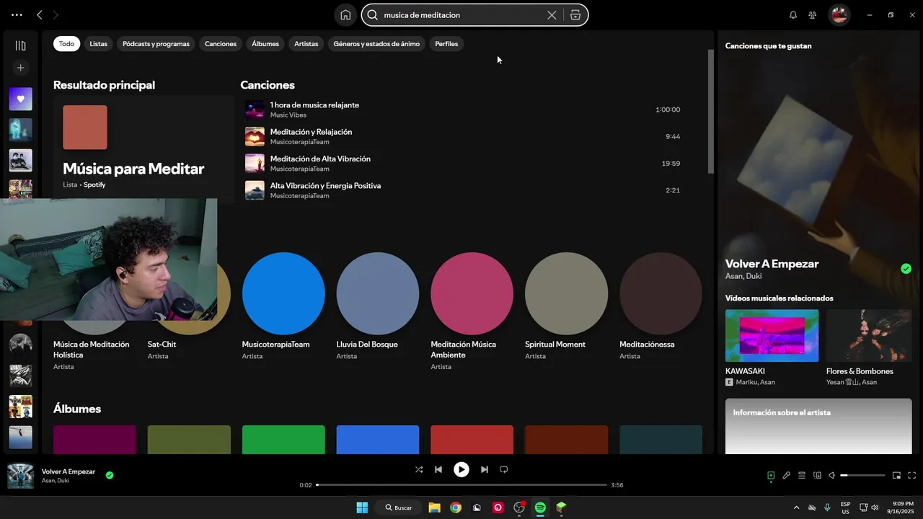
Task: Mute the Spotify volume speaker
Action: pos(832,475)
